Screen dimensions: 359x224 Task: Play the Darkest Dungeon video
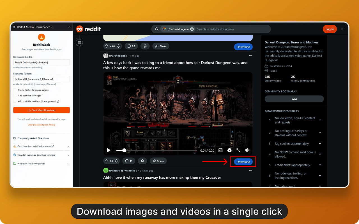click(x=109, y=150)
